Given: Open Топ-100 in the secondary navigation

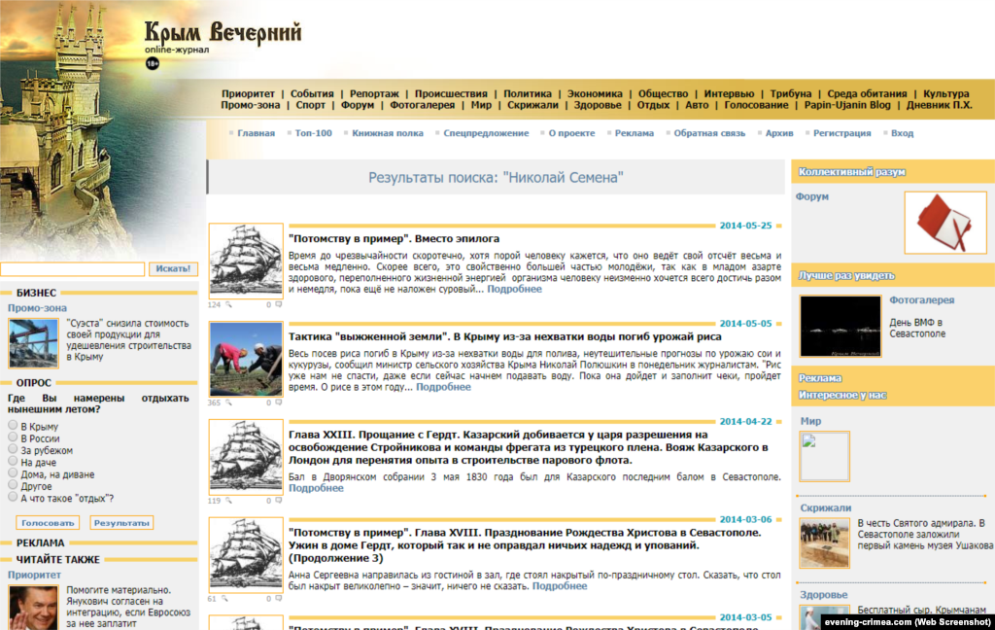Looking at the screenshot, I should tap(313, 133).
